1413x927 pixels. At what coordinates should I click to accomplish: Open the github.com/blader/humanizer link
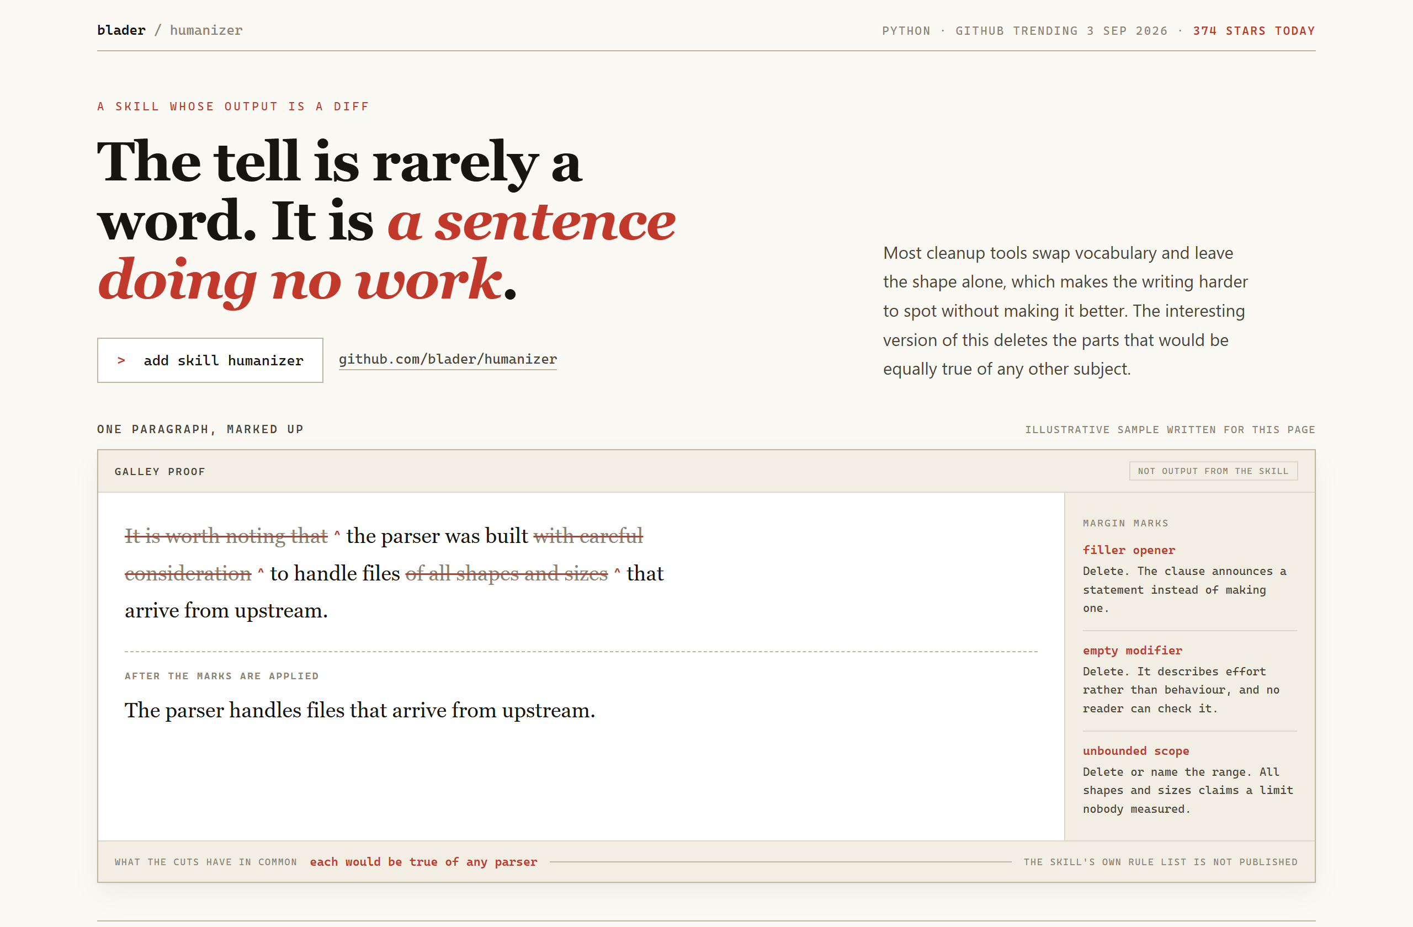point(448,360)
